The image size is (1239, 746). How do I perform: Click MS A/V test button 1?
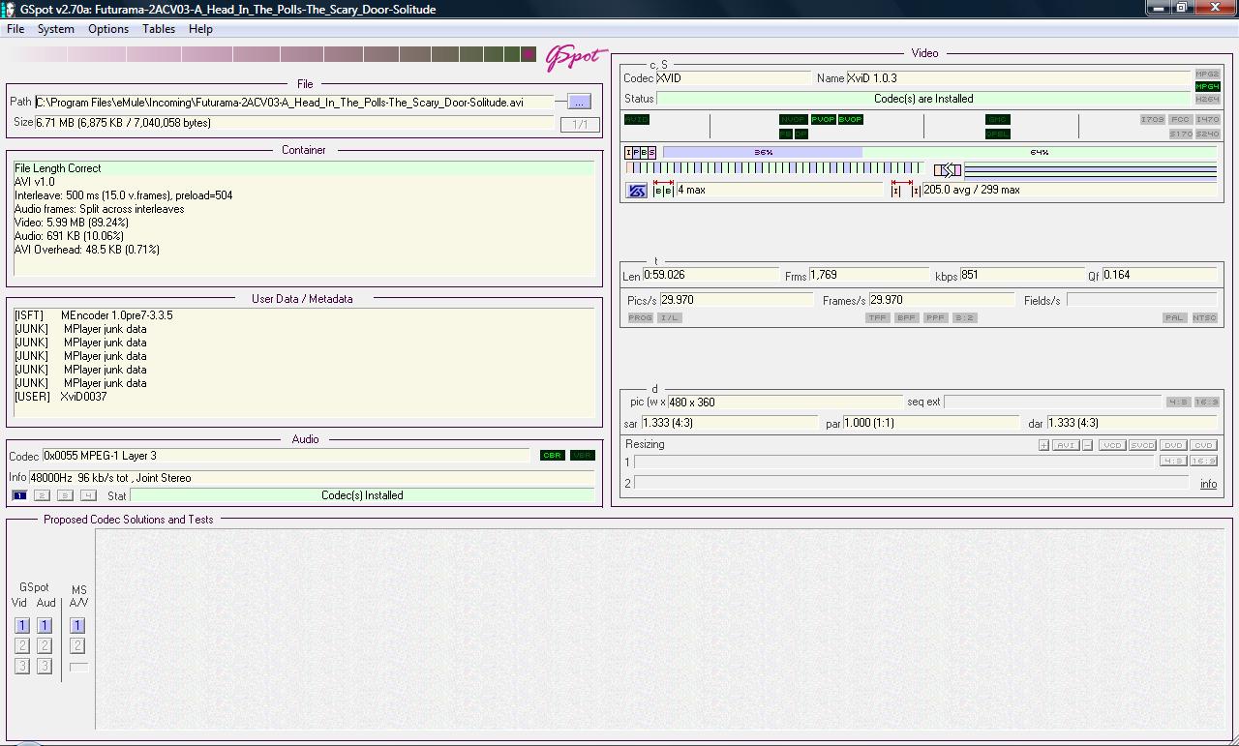[77, 626]
